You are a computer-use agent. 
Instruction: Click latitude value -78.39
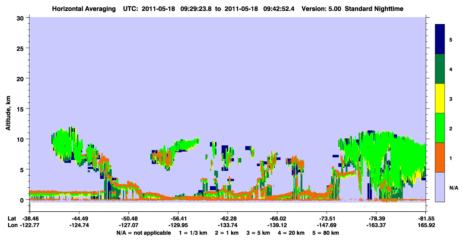coord(376,219)
